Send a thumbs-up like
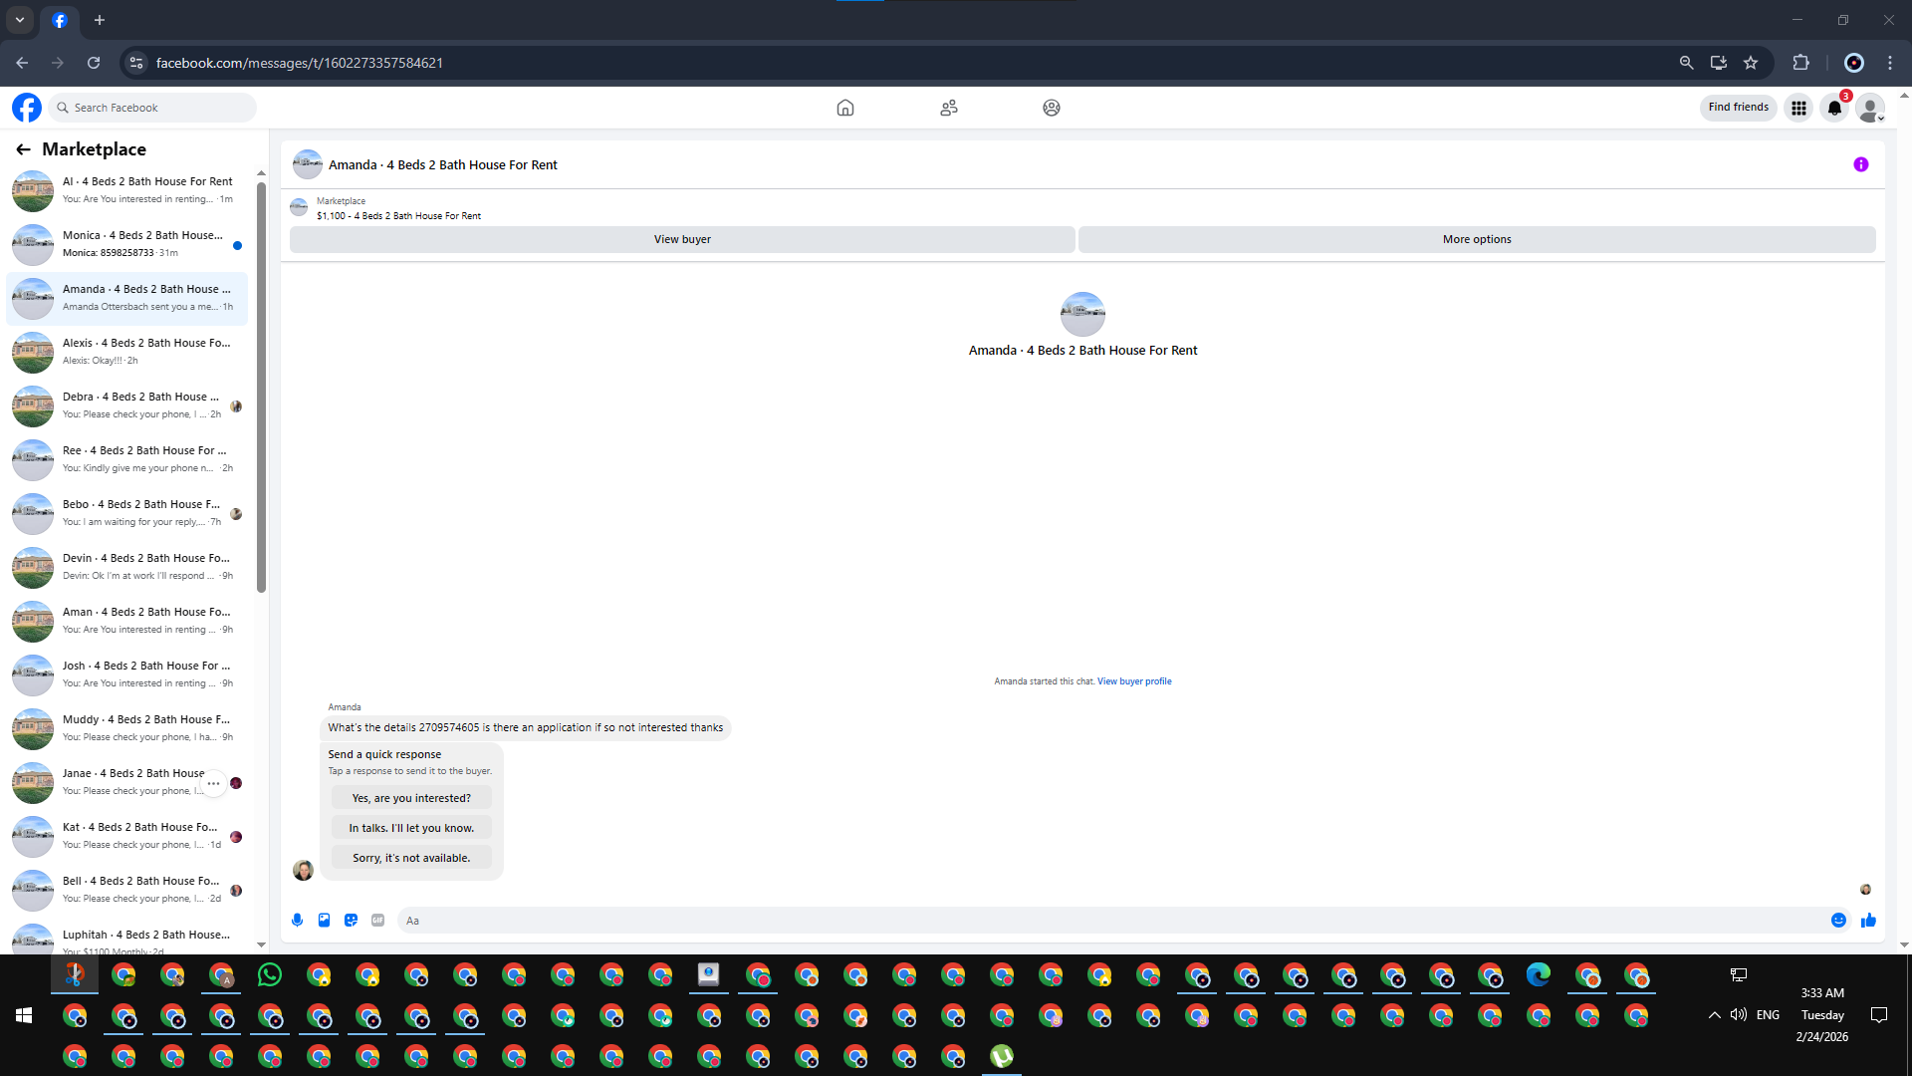Screen dimensions: 1912x1076 click(x=1868, y=921)
